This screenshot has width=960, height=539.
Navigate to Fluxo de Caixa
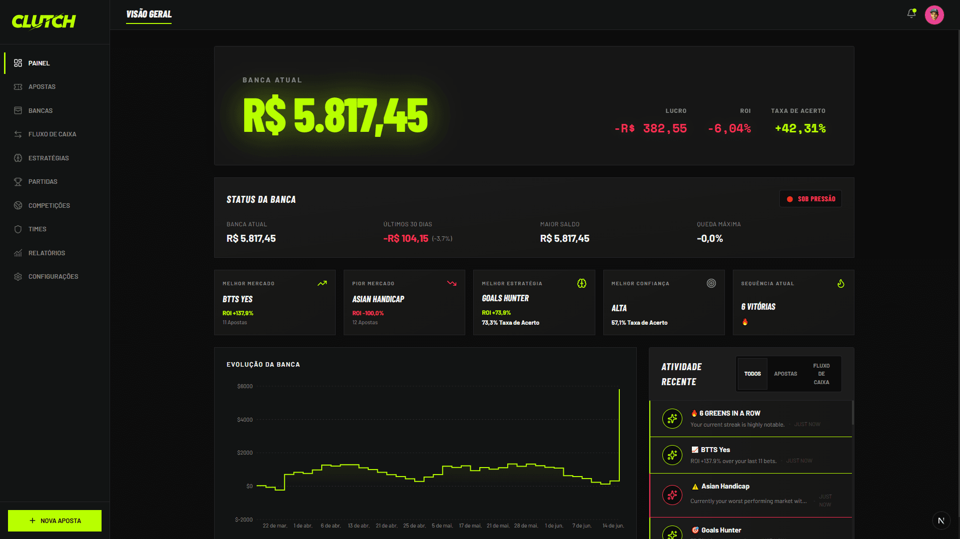point(55,134)
